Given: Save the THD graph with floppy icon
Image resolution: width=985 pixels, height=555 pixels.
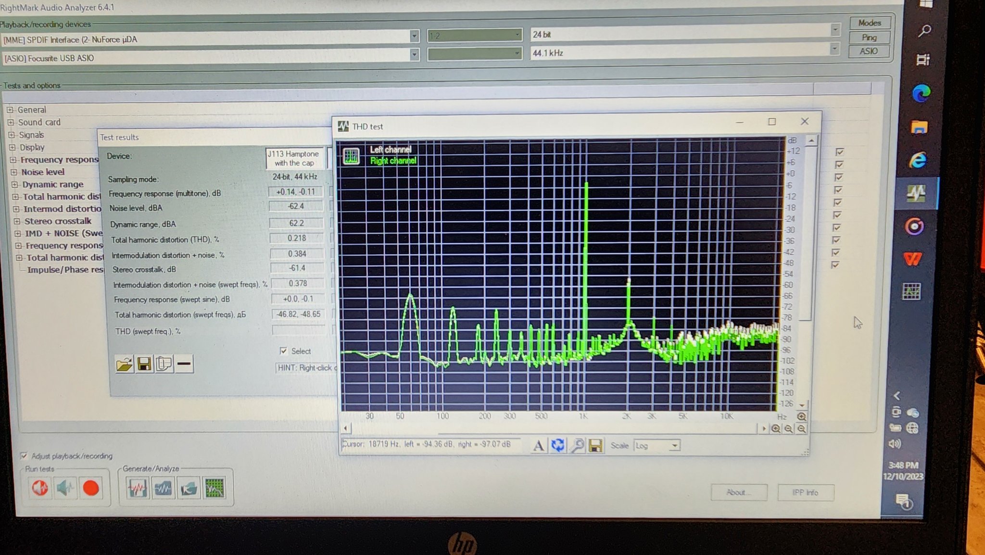Looking at the screenshot, I should click(x=595, y=446).
